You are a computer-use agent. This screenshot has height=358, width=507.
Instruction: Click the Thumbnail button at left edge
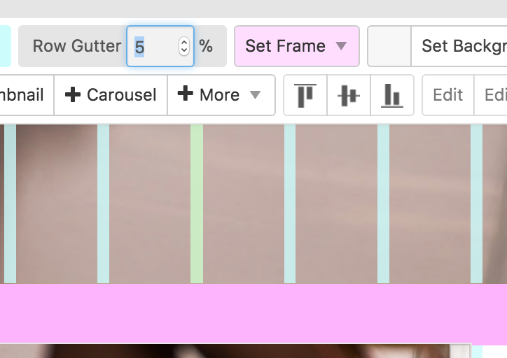pyautogui.click(x=25, y=95)
